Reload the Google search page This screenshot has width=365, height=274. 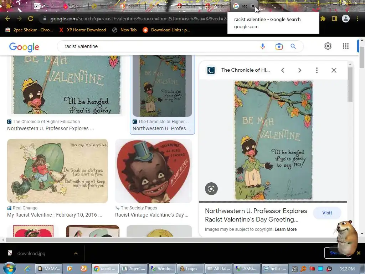31,19
